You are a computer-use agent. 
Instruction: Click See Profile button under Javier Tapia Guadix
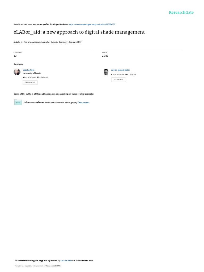118,80
